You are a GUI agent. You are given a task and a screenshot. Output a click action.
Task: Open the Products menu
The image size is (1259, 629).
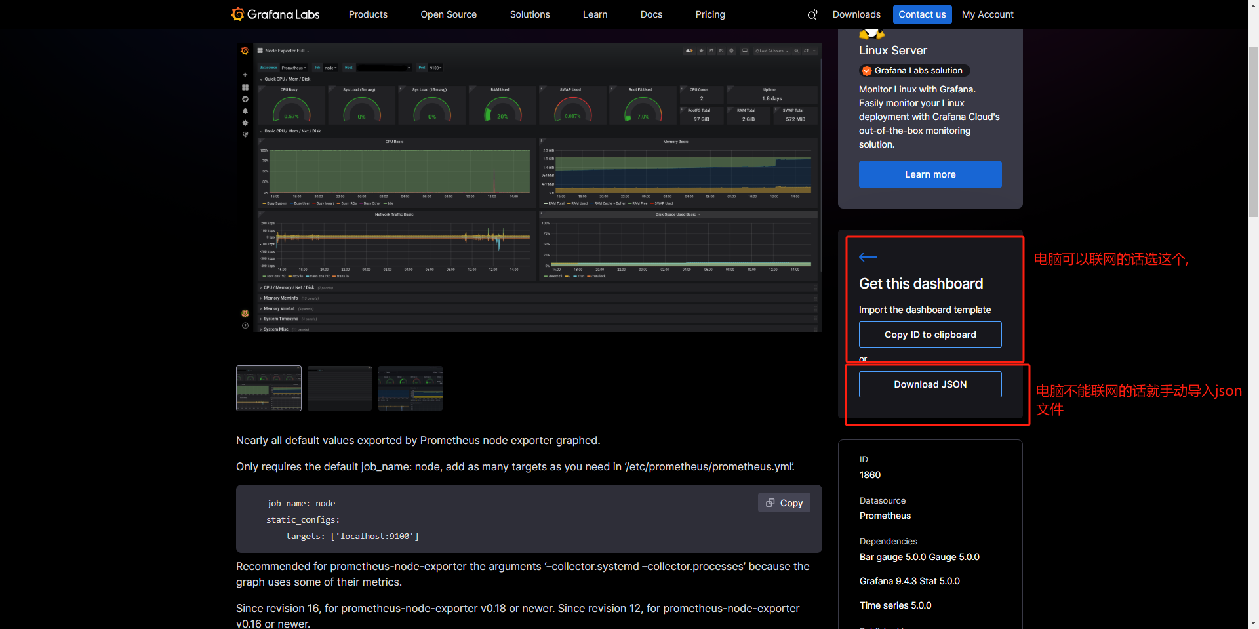pos(368,14)
